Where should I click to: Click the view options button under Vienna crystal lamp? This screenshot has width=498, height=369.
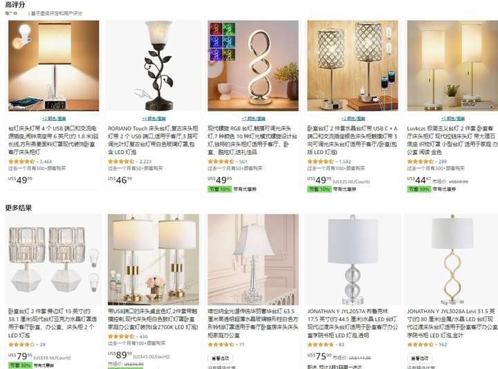(221, 358)
